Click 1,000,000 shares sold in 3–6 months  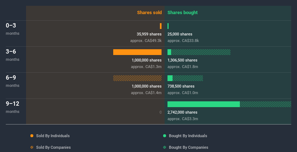[x=147, y=60]
